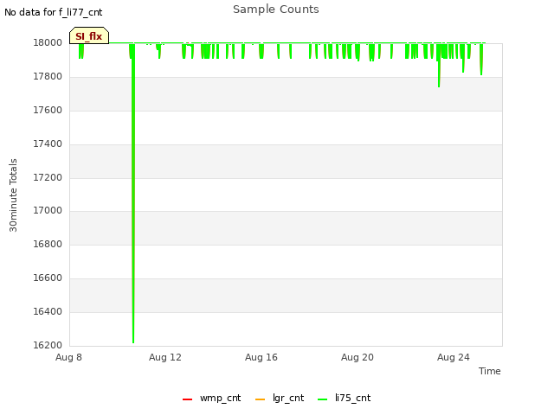Click the Aug 24 x-axis label
Screen dimensions: 554x415
click(x=454, y=357)
